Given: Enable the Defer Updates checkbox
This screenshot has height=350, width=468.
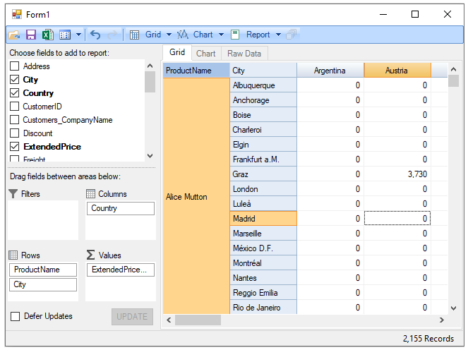Looking at the screenshot, I should (15, 316).
